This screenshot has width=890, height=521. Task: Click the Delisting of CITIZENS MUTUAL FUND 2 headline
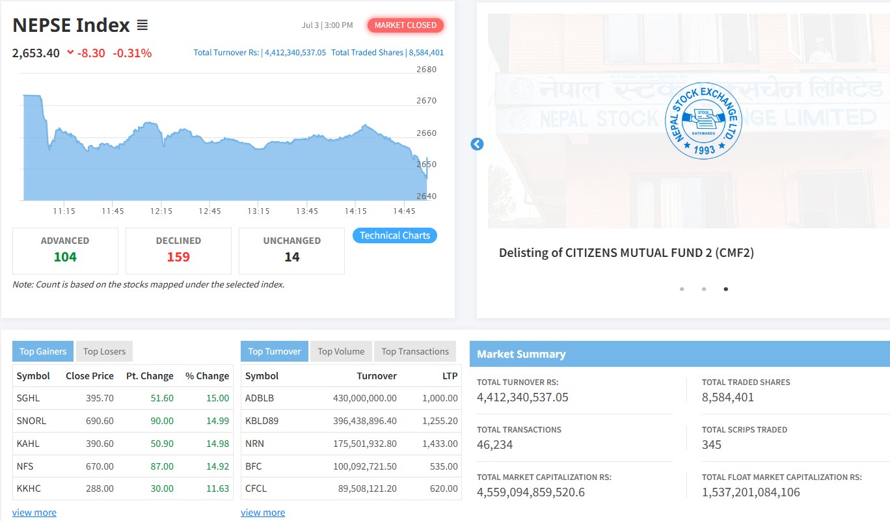[x=627, y=252]
